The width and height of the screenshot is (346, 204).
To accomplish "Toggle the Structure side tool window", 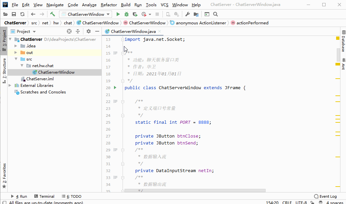I will click(x=4, y=70).
